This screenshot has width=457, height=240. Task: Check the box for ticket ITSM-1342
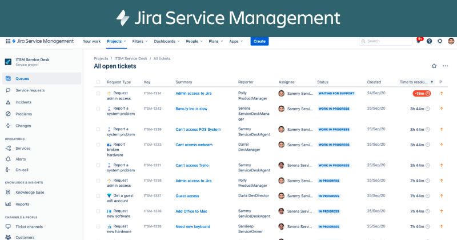pos(98,109)
